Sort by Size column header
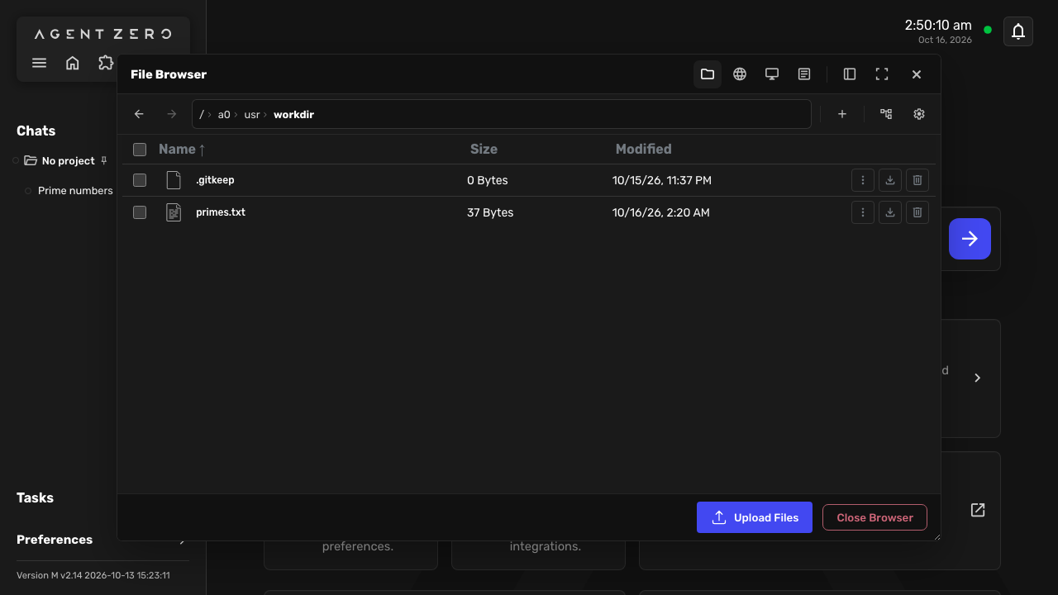This screenshot has height=595, width=1058. 484,150
